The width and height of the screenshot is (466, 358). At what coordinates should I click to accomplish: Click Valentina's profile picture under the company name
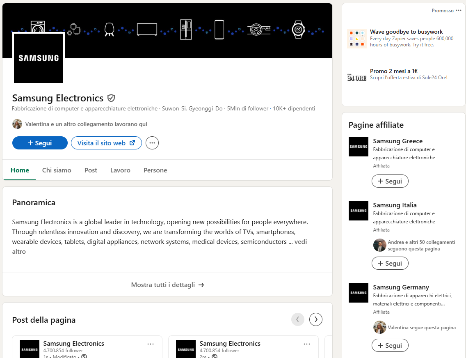click(17, 124)
